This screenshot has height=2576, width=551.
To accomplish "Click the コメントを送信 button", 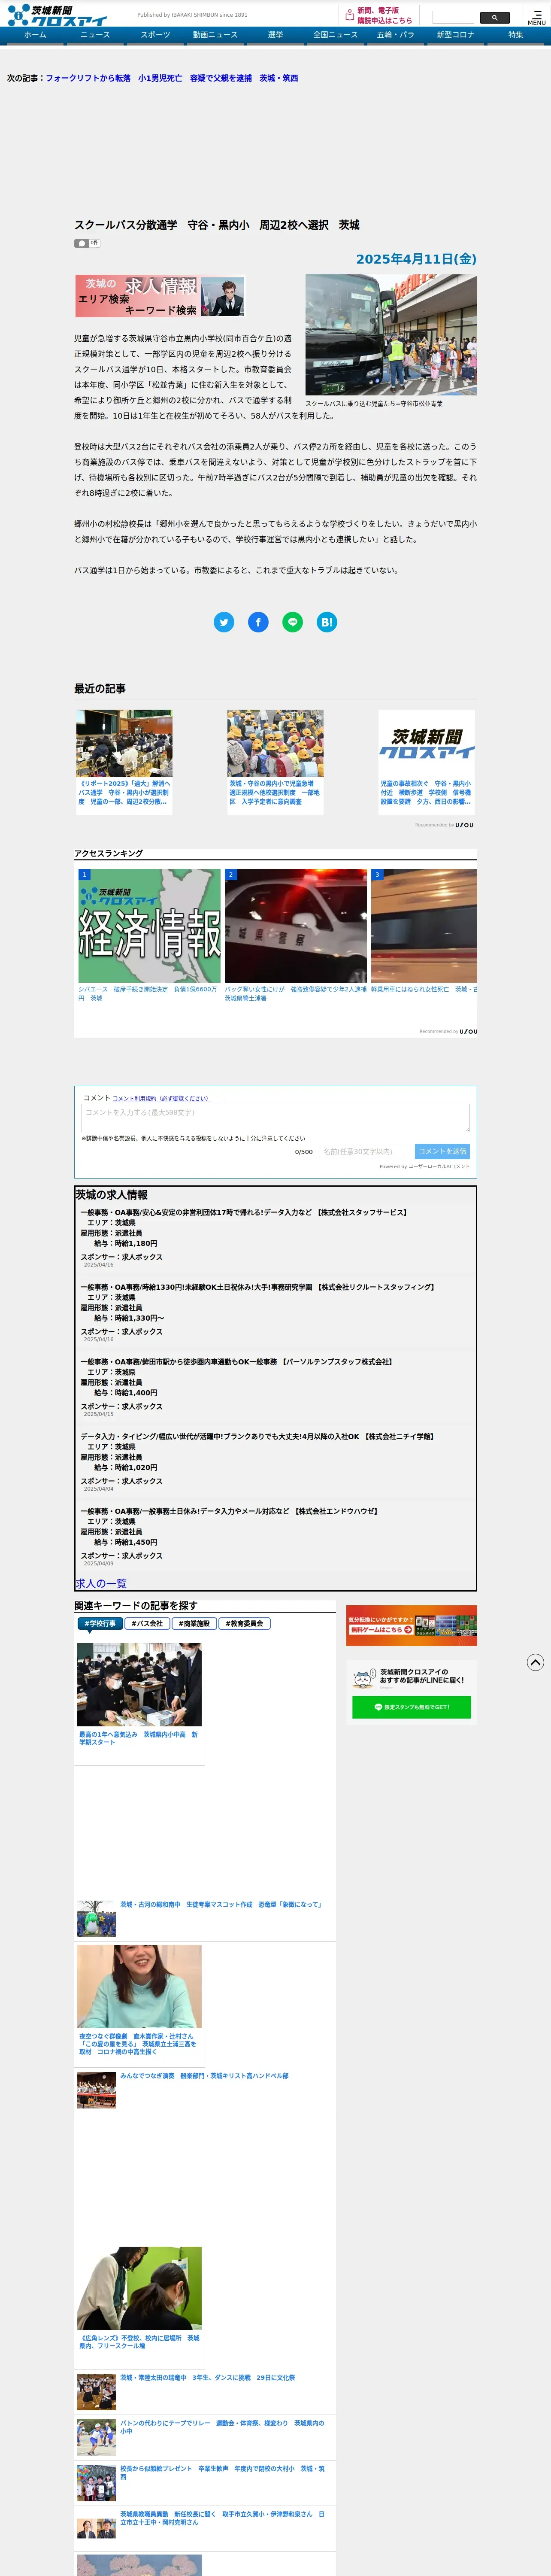I will (x=442, y=1152).
